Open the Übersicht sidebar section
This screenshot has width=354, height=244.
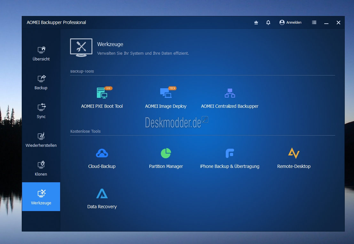coord(41,54)
